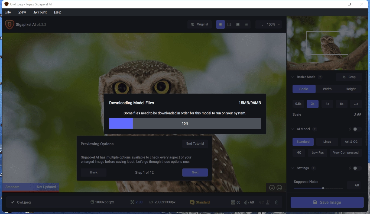Image resolution: width=370 pixels, height=214 pixels.
Task: Open the 100% zoom dropdown
Action: click(x=268, y=24)
